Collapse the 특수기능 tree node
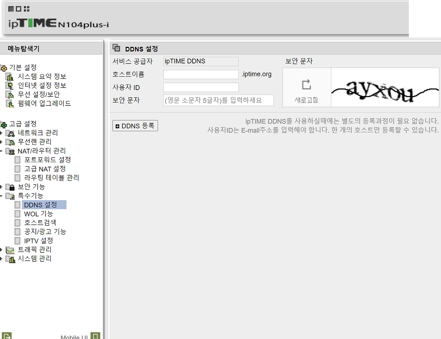 pos(1,196)
